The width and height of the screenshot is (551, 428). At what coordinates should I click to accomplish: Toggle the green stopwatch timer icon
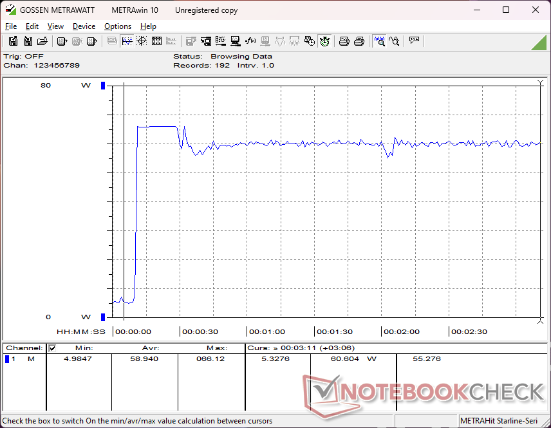click(324, 41)
